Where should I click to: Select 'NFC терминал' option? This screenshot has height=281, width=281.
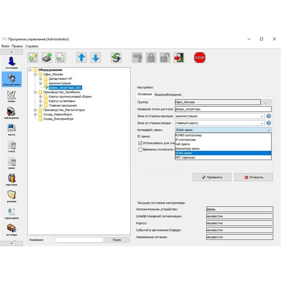pos(223,158)
